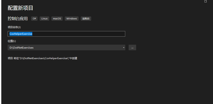
Task: Open the location dropdown arrow
Action: [x=124, y=47]
